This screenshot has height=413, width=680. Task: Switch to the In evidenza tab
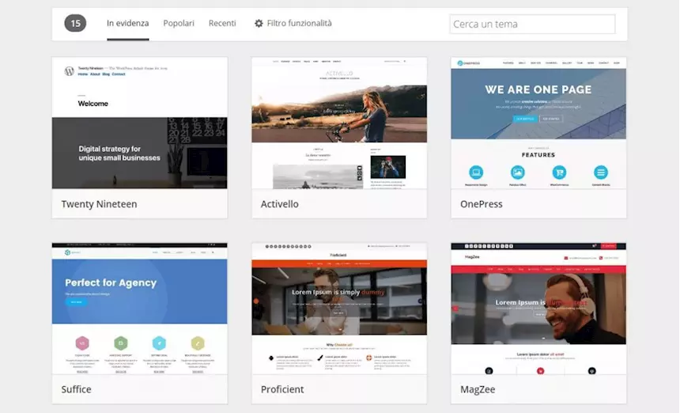(127, 24)
